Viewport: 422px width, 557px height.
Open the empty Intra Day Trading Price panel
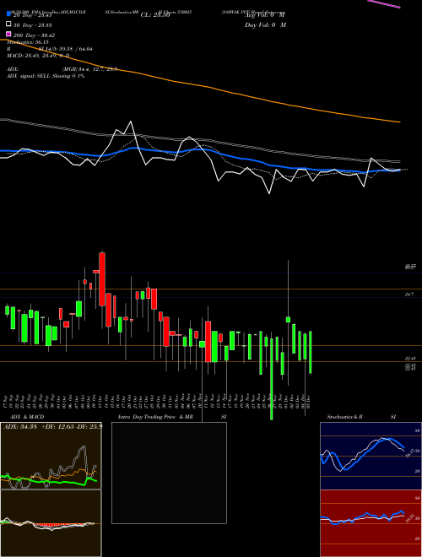tap(169, 473)
